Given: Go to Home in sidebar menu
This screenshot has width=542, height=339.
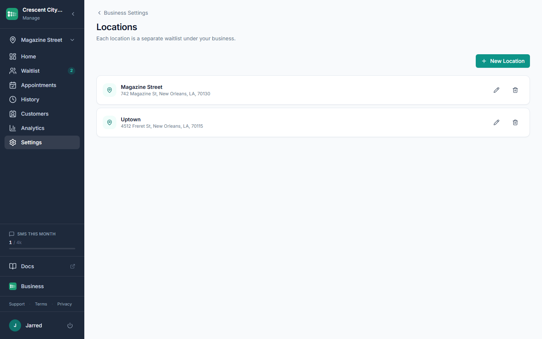Looking at the screenshot, I should (42, 56).
